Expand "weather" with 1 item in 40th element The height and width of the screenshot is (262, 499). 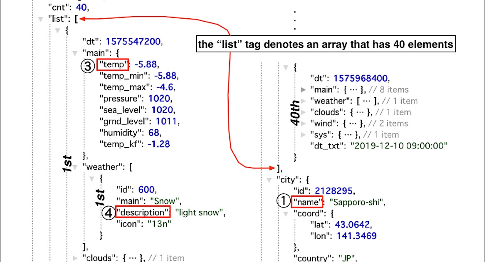[x=303, y=101]
